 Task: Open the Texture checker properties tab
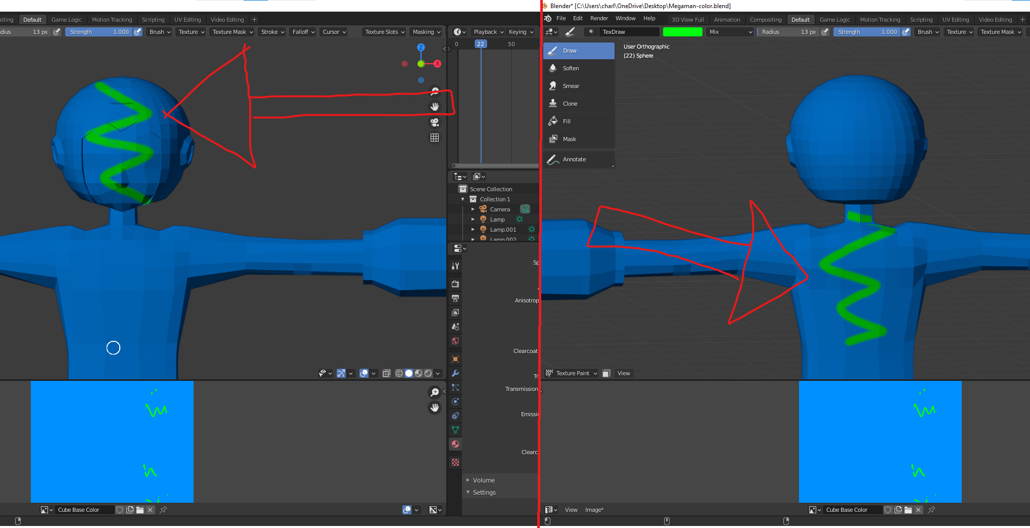pyautogui.click(x=455, y=462)
